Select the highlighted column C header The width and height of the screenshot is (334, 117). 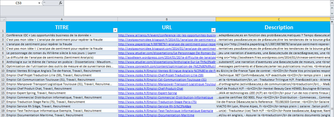click(275, 19)
